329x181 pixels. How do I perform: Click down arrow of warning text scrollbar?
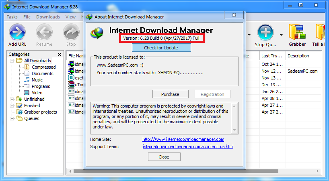coord(234,130)
